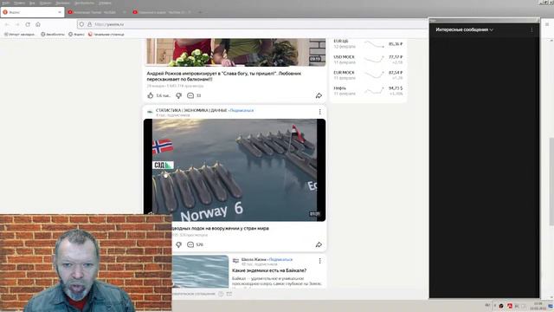The image size is (554, 312).
Task: Open the Журнал menu
Action: tap(46, 3)
